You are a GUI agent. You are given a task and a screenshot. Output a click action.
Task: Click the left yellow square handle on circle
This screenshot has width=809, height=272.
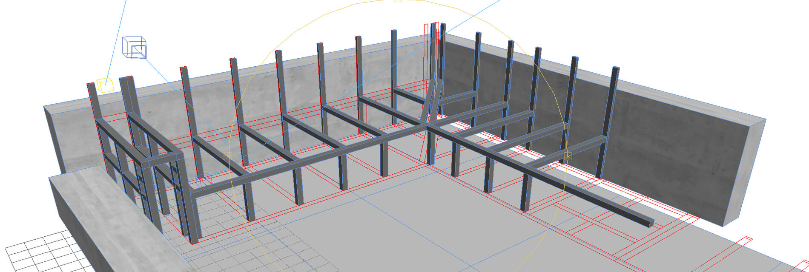[x=227, y=156]
